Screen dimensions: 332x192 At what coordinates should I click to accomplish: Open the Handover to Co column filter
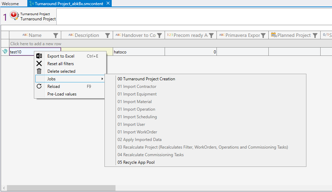pos(159,35)
